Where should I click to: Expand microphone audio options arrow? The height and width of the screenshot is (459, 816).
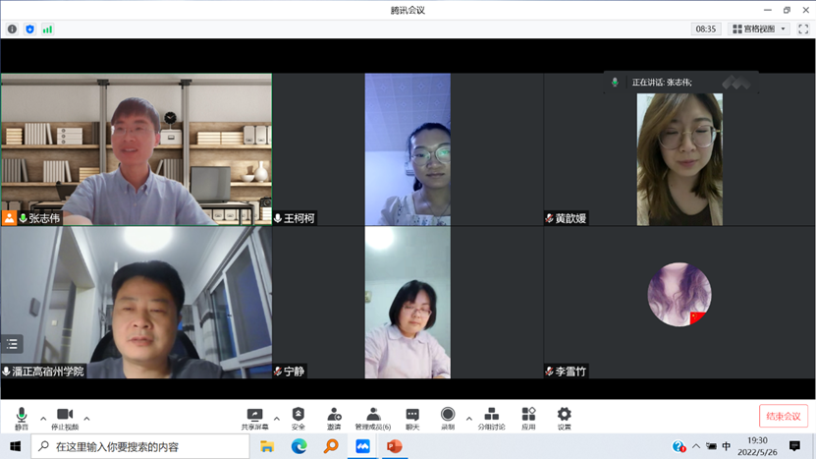[43, 419]
